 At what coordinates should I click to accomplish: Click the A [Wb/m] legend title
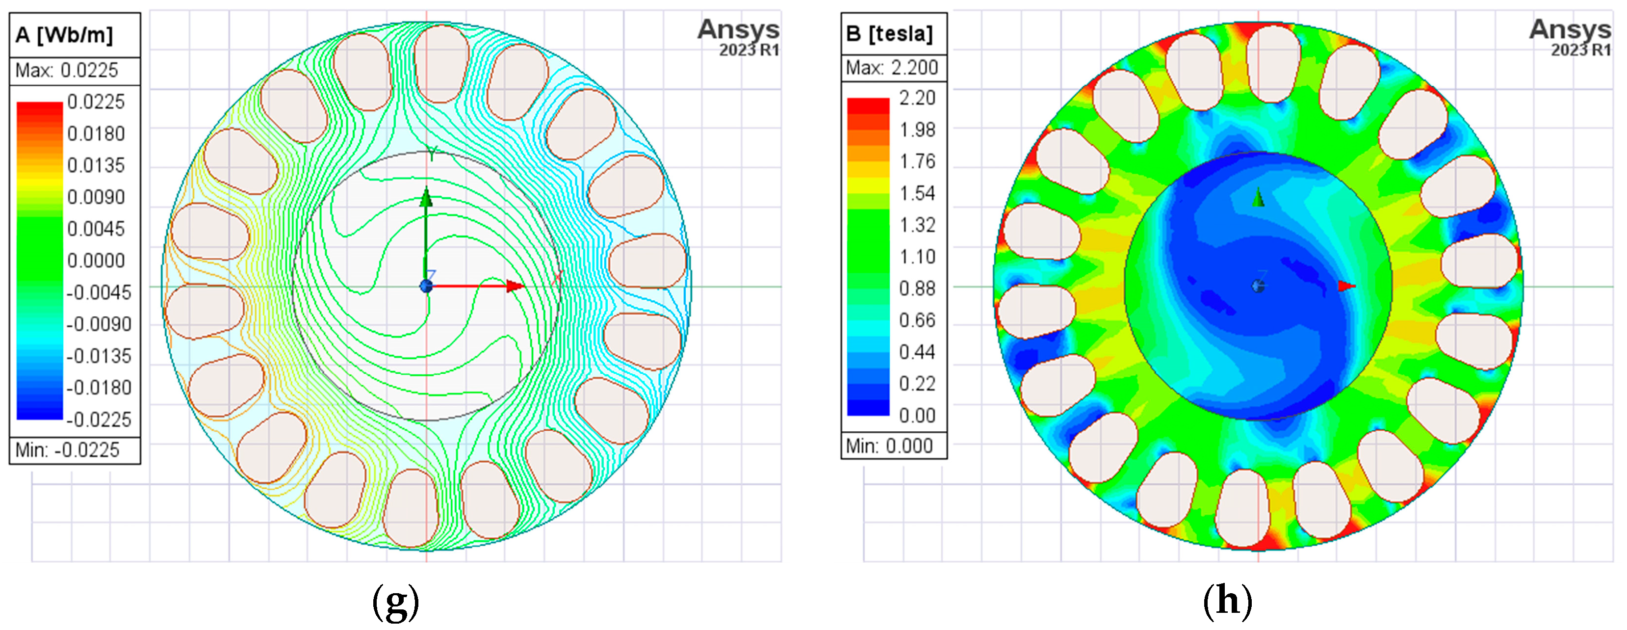(64, 35)
